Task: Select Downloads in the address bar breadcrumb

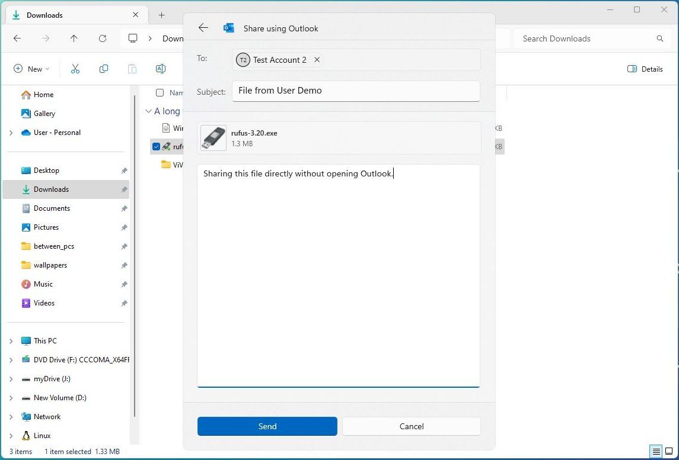Action: point(173,38)
